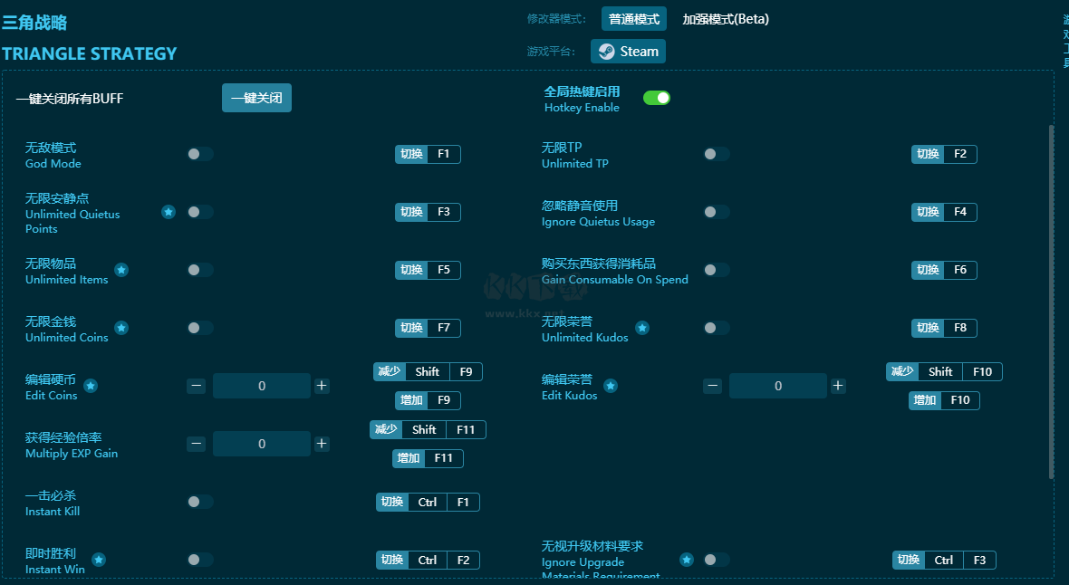Click EXP Gain increase F11 hotkey
This screenshot has width=1069, height=585.
coord(429,458)
